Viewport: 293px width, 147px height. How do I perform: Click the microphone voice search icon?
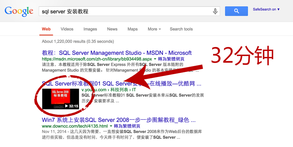[x=215, y=11]
